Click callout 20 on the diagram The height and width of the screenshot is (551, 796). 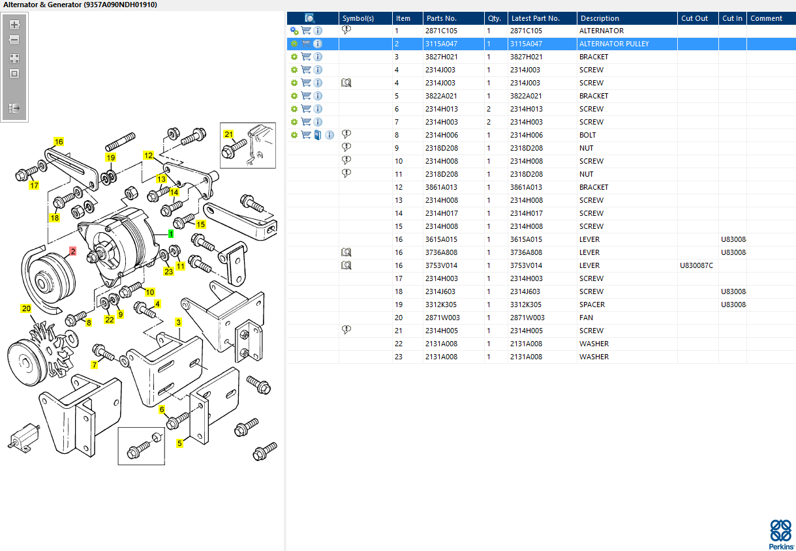point(26,308)
